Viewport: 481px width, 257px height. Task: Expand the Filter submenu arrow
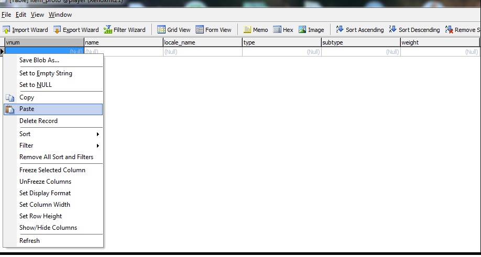click(x=98, y=146)
